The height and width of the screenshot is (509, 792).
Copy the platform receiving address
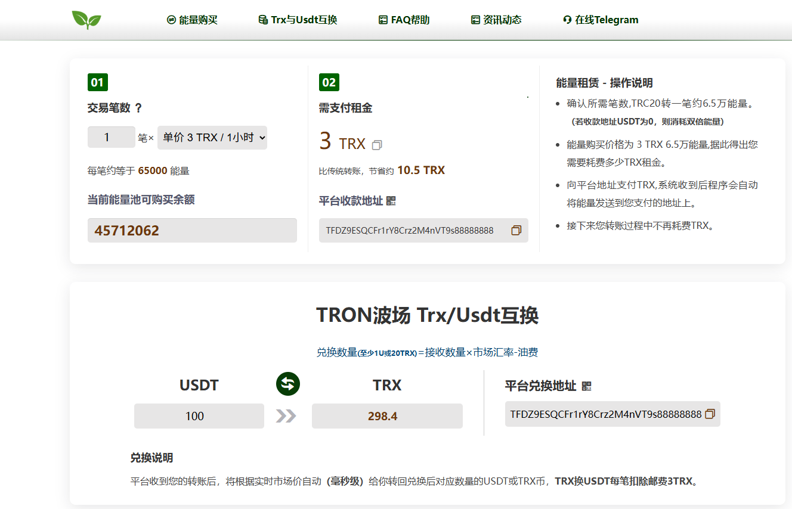(x=516, y=230)
